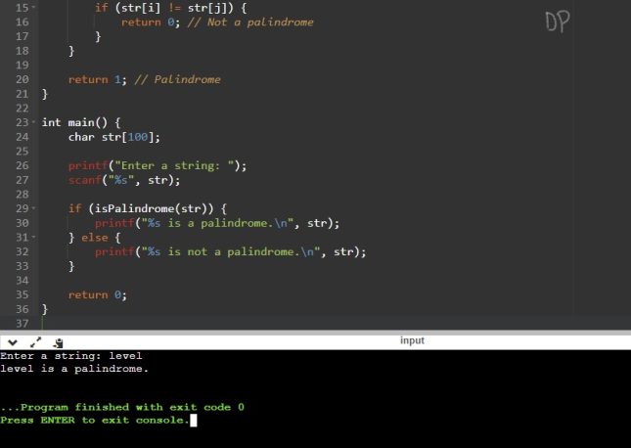Collapse the console with the chevron icon
This screenshot has width=631, height=448.
(13, 342)
